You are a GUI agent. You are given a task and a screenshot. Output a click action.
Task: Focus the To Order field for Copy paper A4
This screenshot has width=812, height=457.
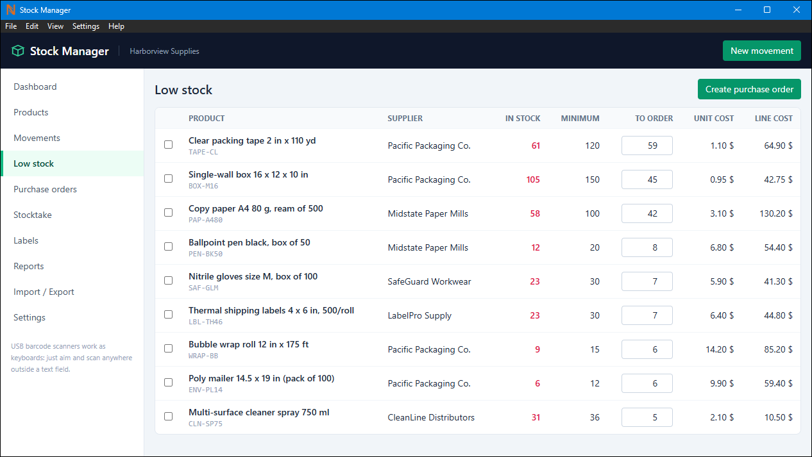(x=647, y=213)
